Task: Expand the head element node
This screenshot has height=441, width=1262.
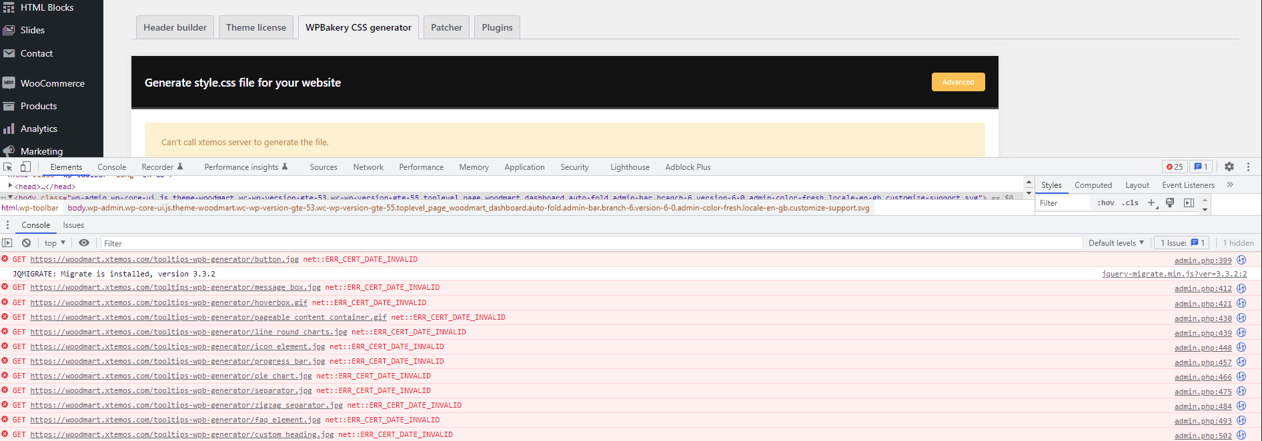Action: click(x=10, y=186)
